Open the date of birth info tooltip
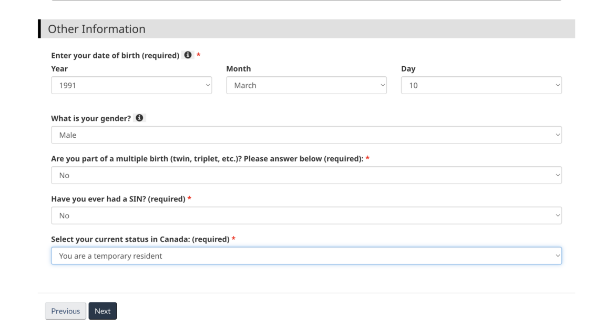The width and height of the screenshot is (615, 326). click(189, 54)
